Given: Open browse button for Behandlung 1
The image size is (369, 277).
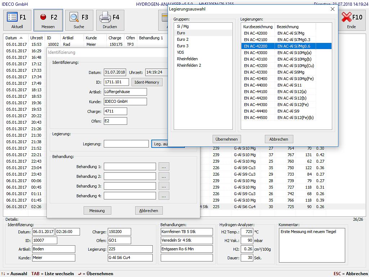Looking at the screenshot, I should 164,167.
